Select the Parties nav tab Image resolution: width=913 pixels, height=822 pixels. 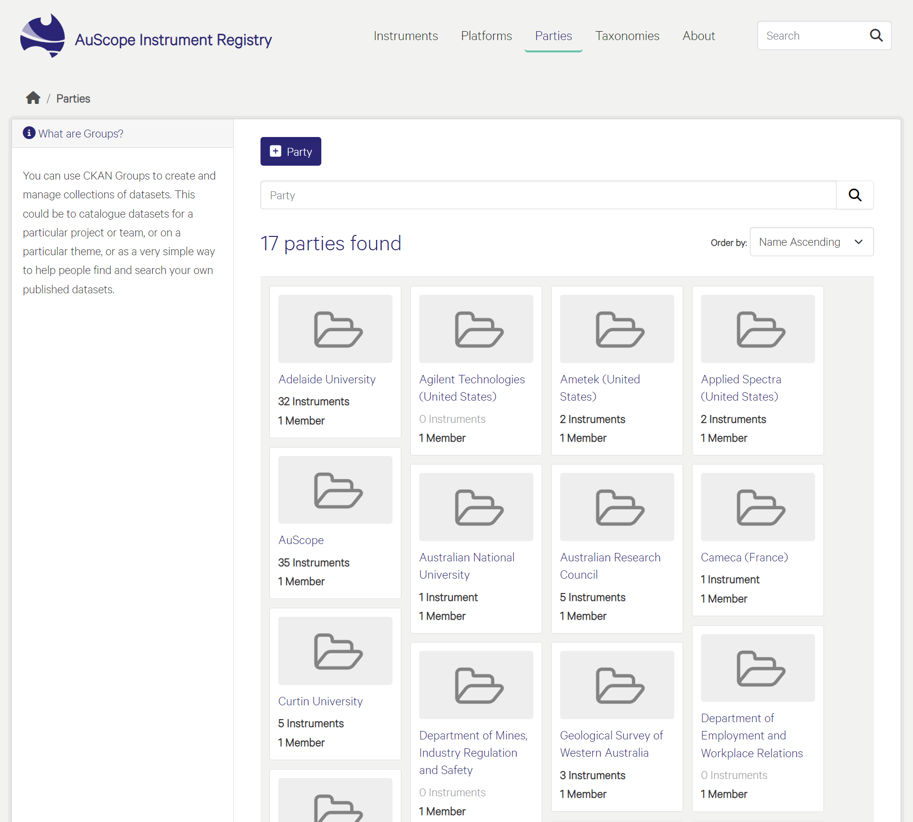click(x=553, y=36)
